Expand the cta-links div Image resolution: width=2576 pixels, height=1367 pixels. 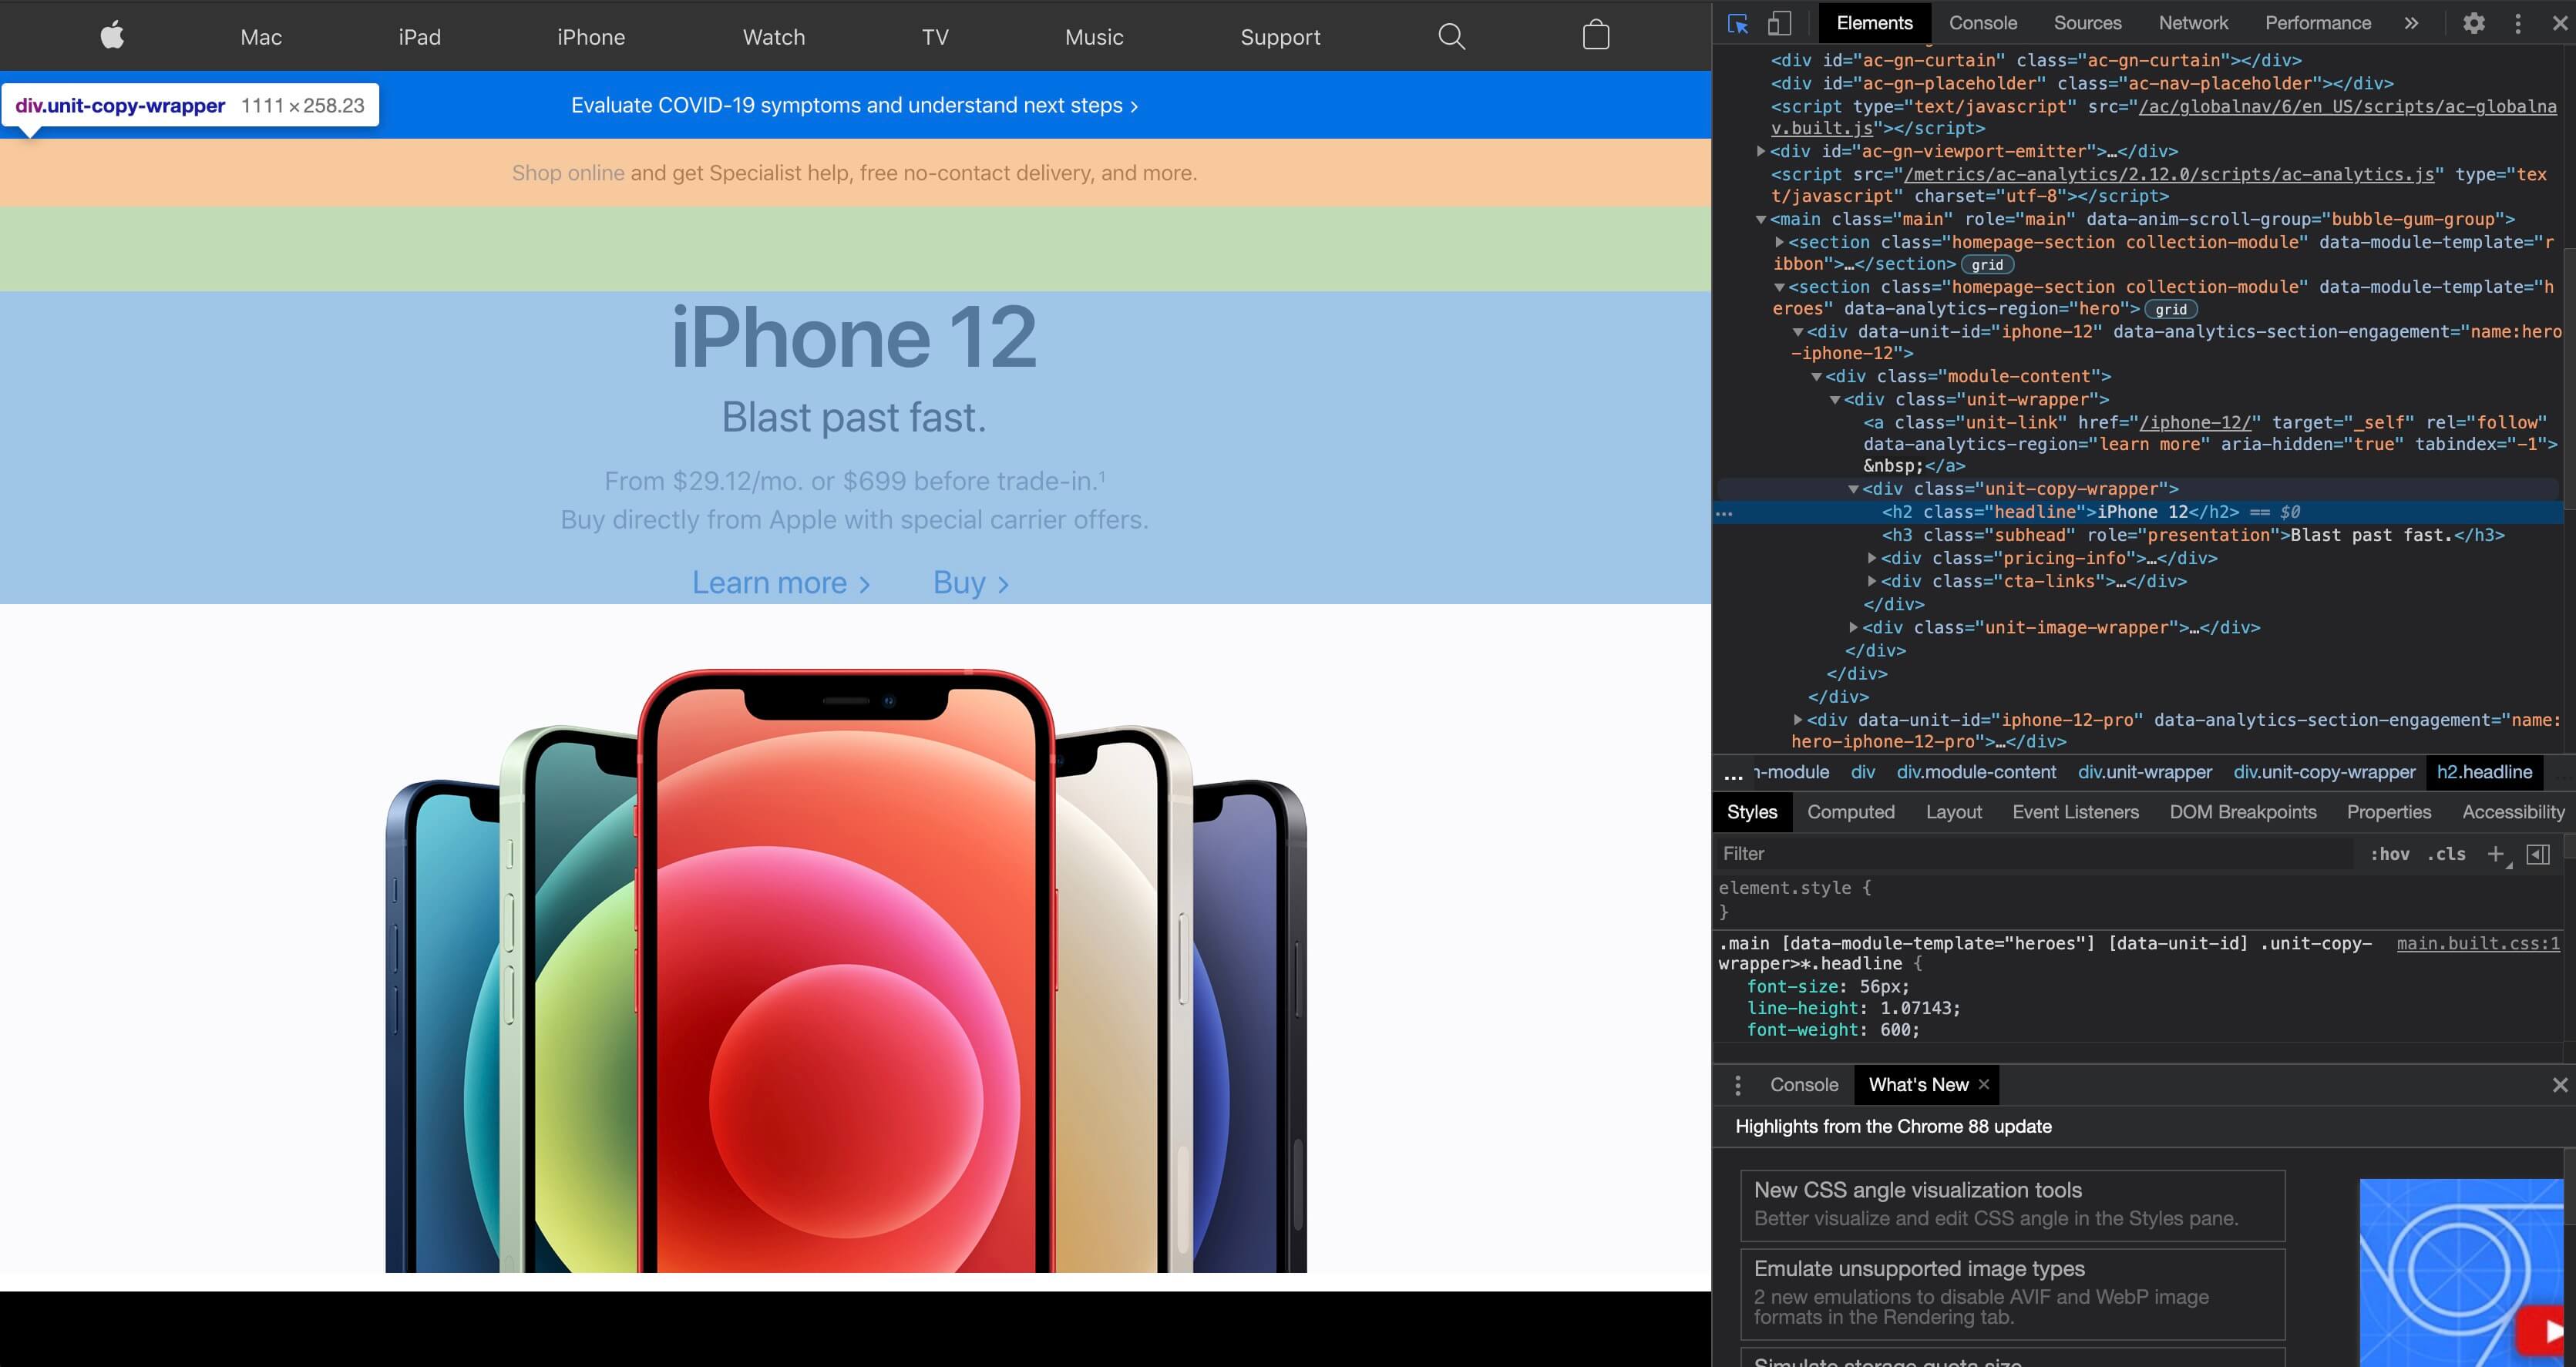pyautogui.click(x=1872, y=581)
